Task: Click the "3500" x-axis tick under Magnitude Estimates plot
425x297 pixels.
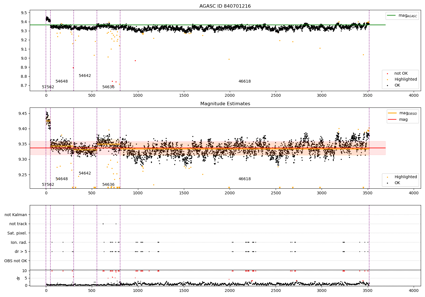Action: click(x=368, y=193)
